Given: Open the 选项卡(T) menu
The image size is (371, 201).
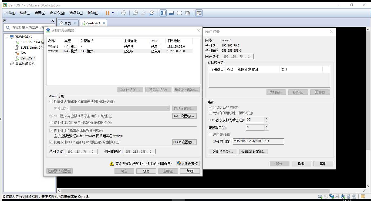Looking at the screenshot, I should pyautogui.click(x=76, y=13).
